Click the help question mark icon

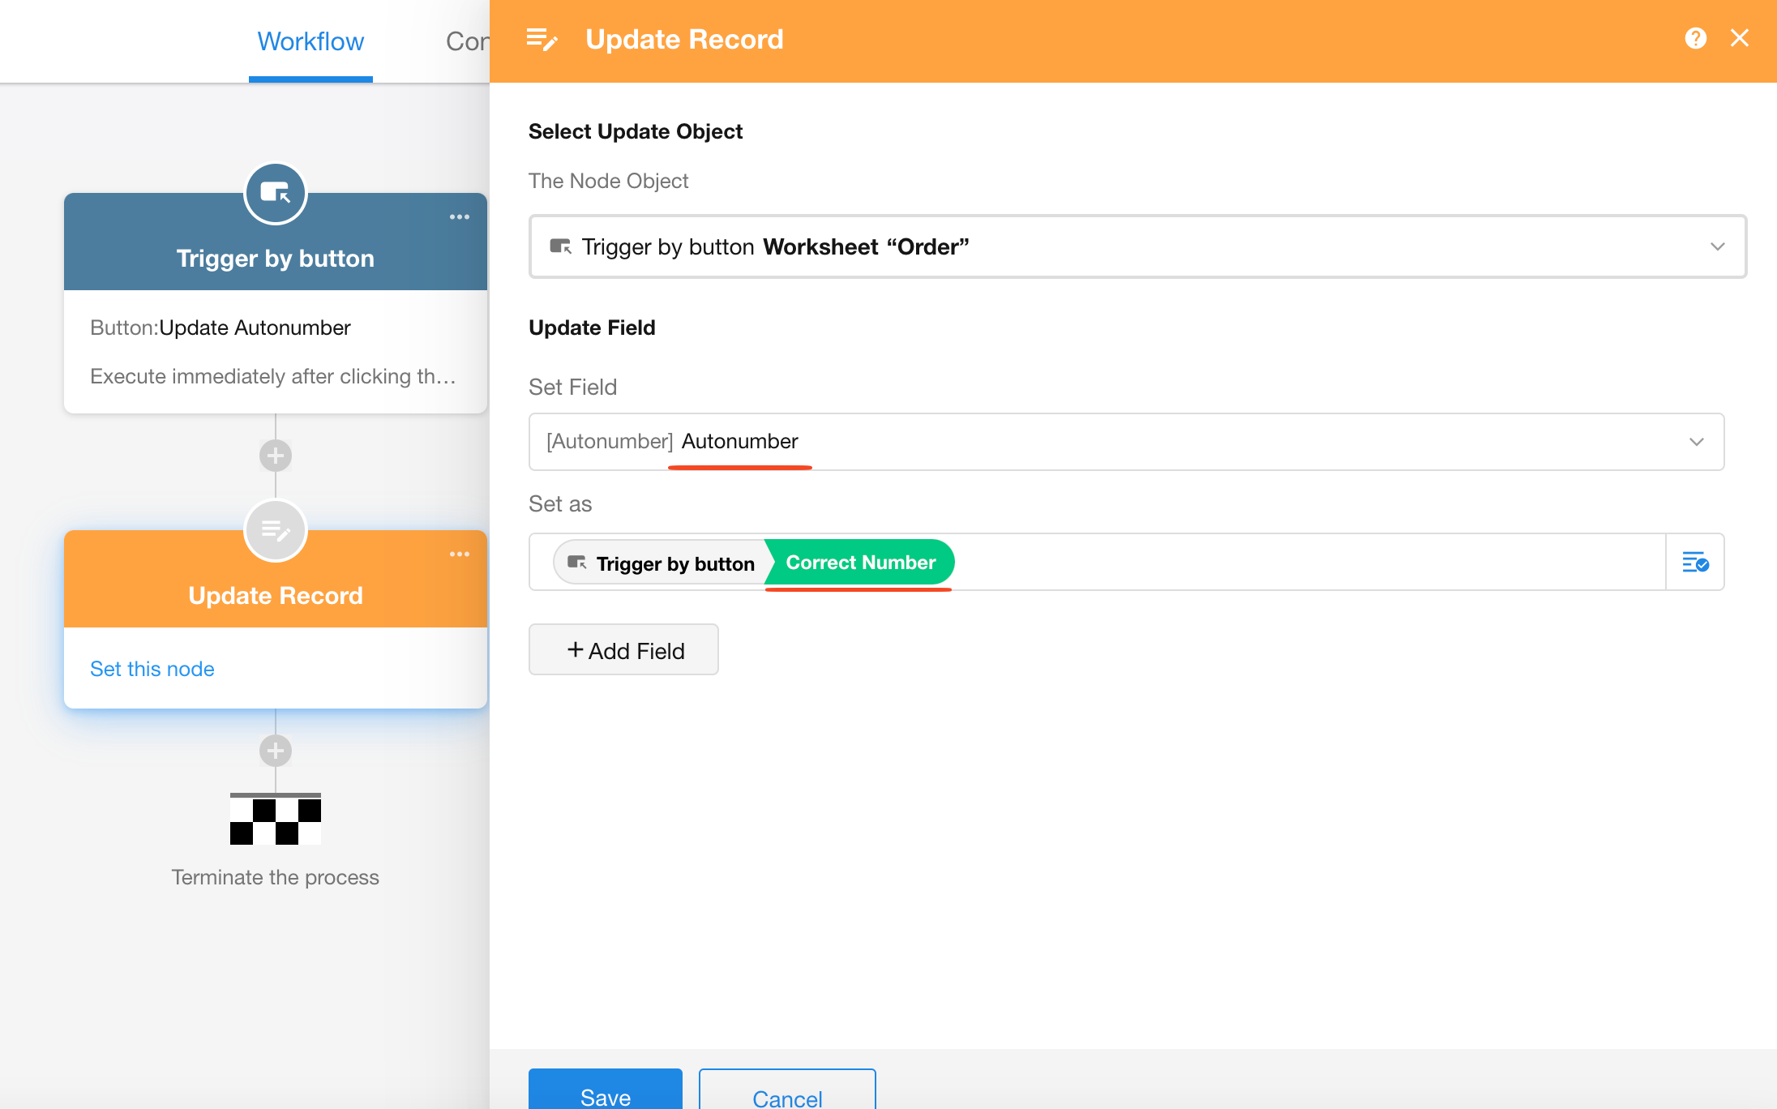pos(1695,38)
